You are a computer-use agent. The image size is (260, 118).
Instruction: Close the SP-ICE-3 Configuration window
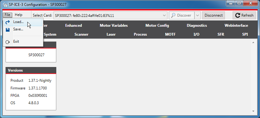click(250, 3)
